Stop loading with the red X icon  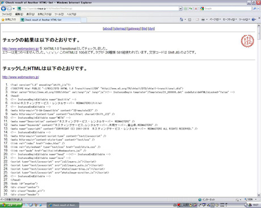coord(196,8)
